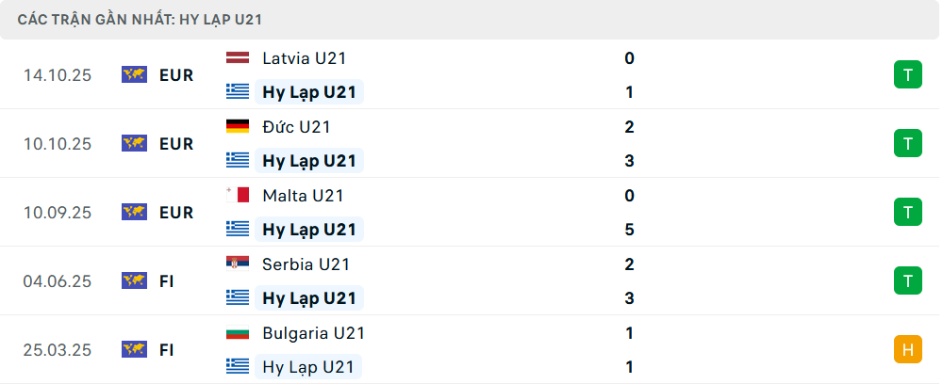The image size is (943, 384).
Task: Click the Malta U21 flag icon
Action: coord(238,196)
